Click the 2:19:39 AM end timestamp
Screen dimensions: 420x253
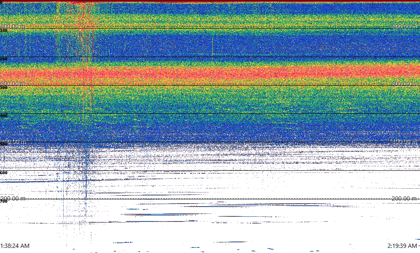pyautogui.click(x=402, y=246)
